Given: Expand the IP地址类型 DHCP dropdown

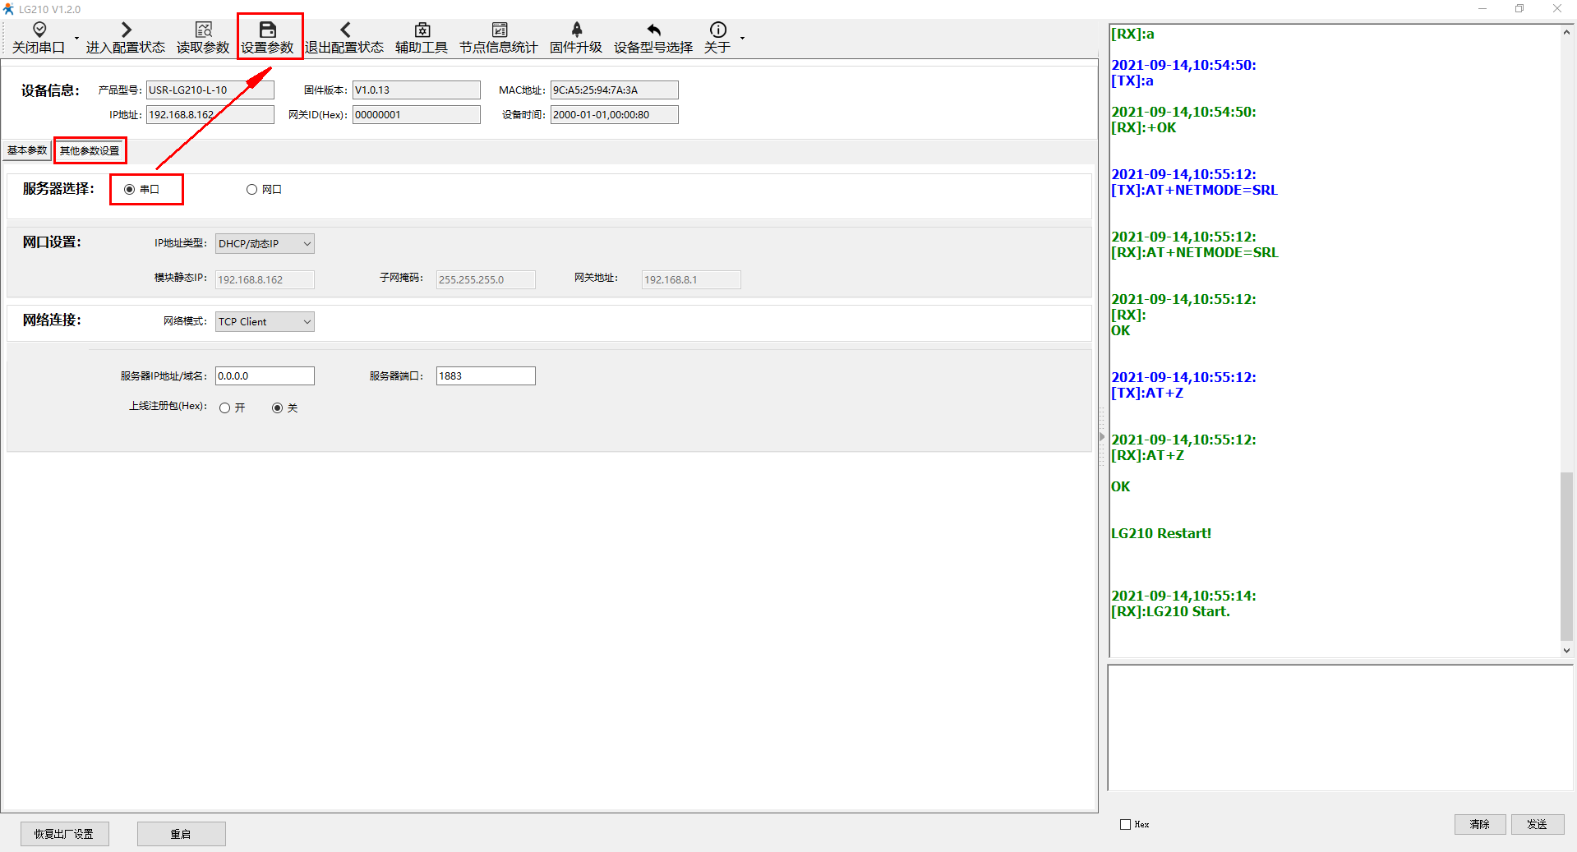Looking at the screenshot, I should pos(265,244).
